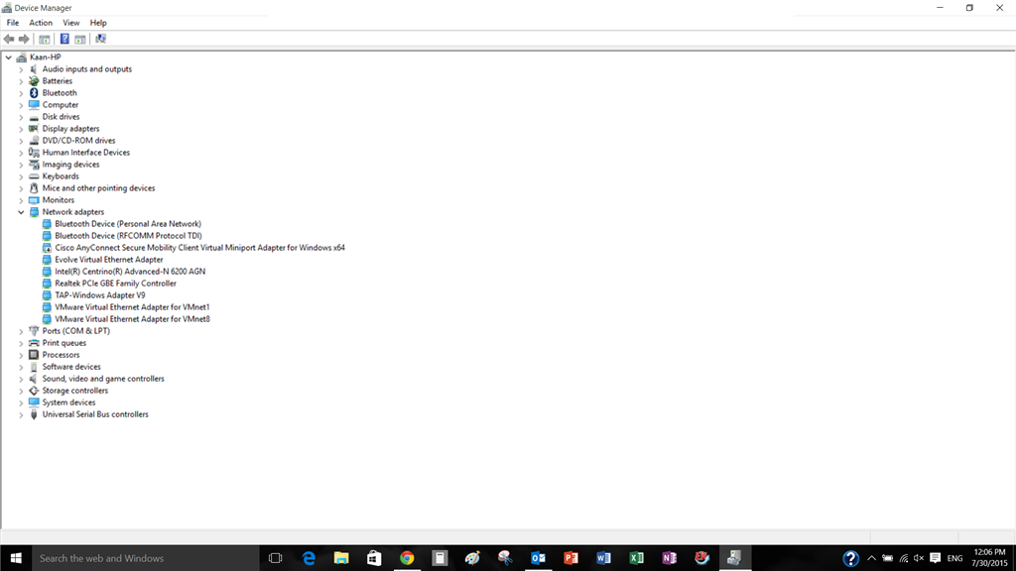
Task: Click the Windows Start button
Action: coord(16,558)
